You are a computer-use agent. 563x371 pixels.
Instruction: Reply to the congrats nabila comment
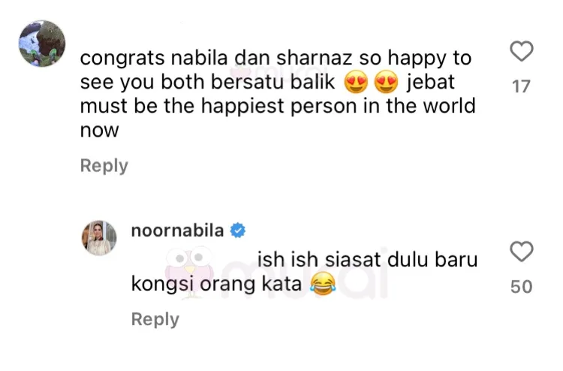tap(104, 165)
